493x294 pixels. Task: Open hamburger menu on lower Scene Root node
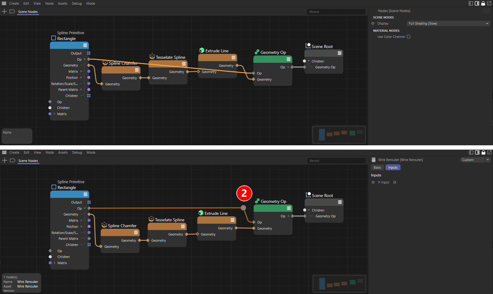click(340, 202)
